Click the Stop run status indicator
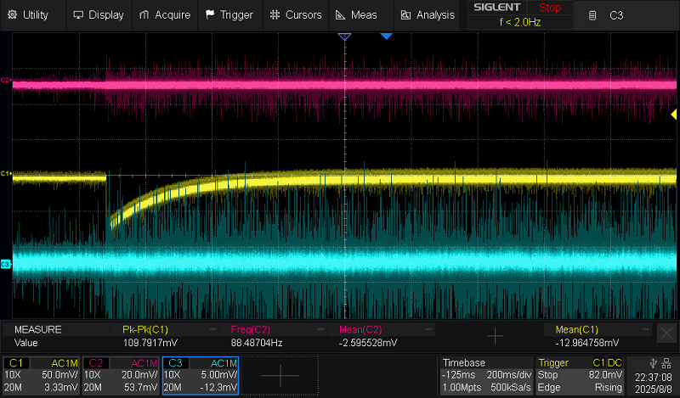Viewport: 680px width, 398px height. pyautogui.click(x=550, y=8)
